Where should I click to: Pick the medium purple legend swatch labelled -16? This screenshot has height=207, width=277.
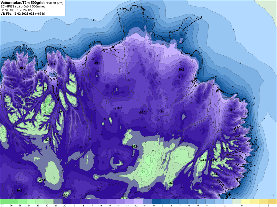(x=103, y=201)
